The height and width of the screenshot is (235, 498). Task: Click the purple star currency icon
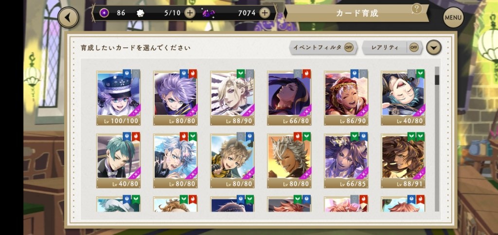click(104, 13)
